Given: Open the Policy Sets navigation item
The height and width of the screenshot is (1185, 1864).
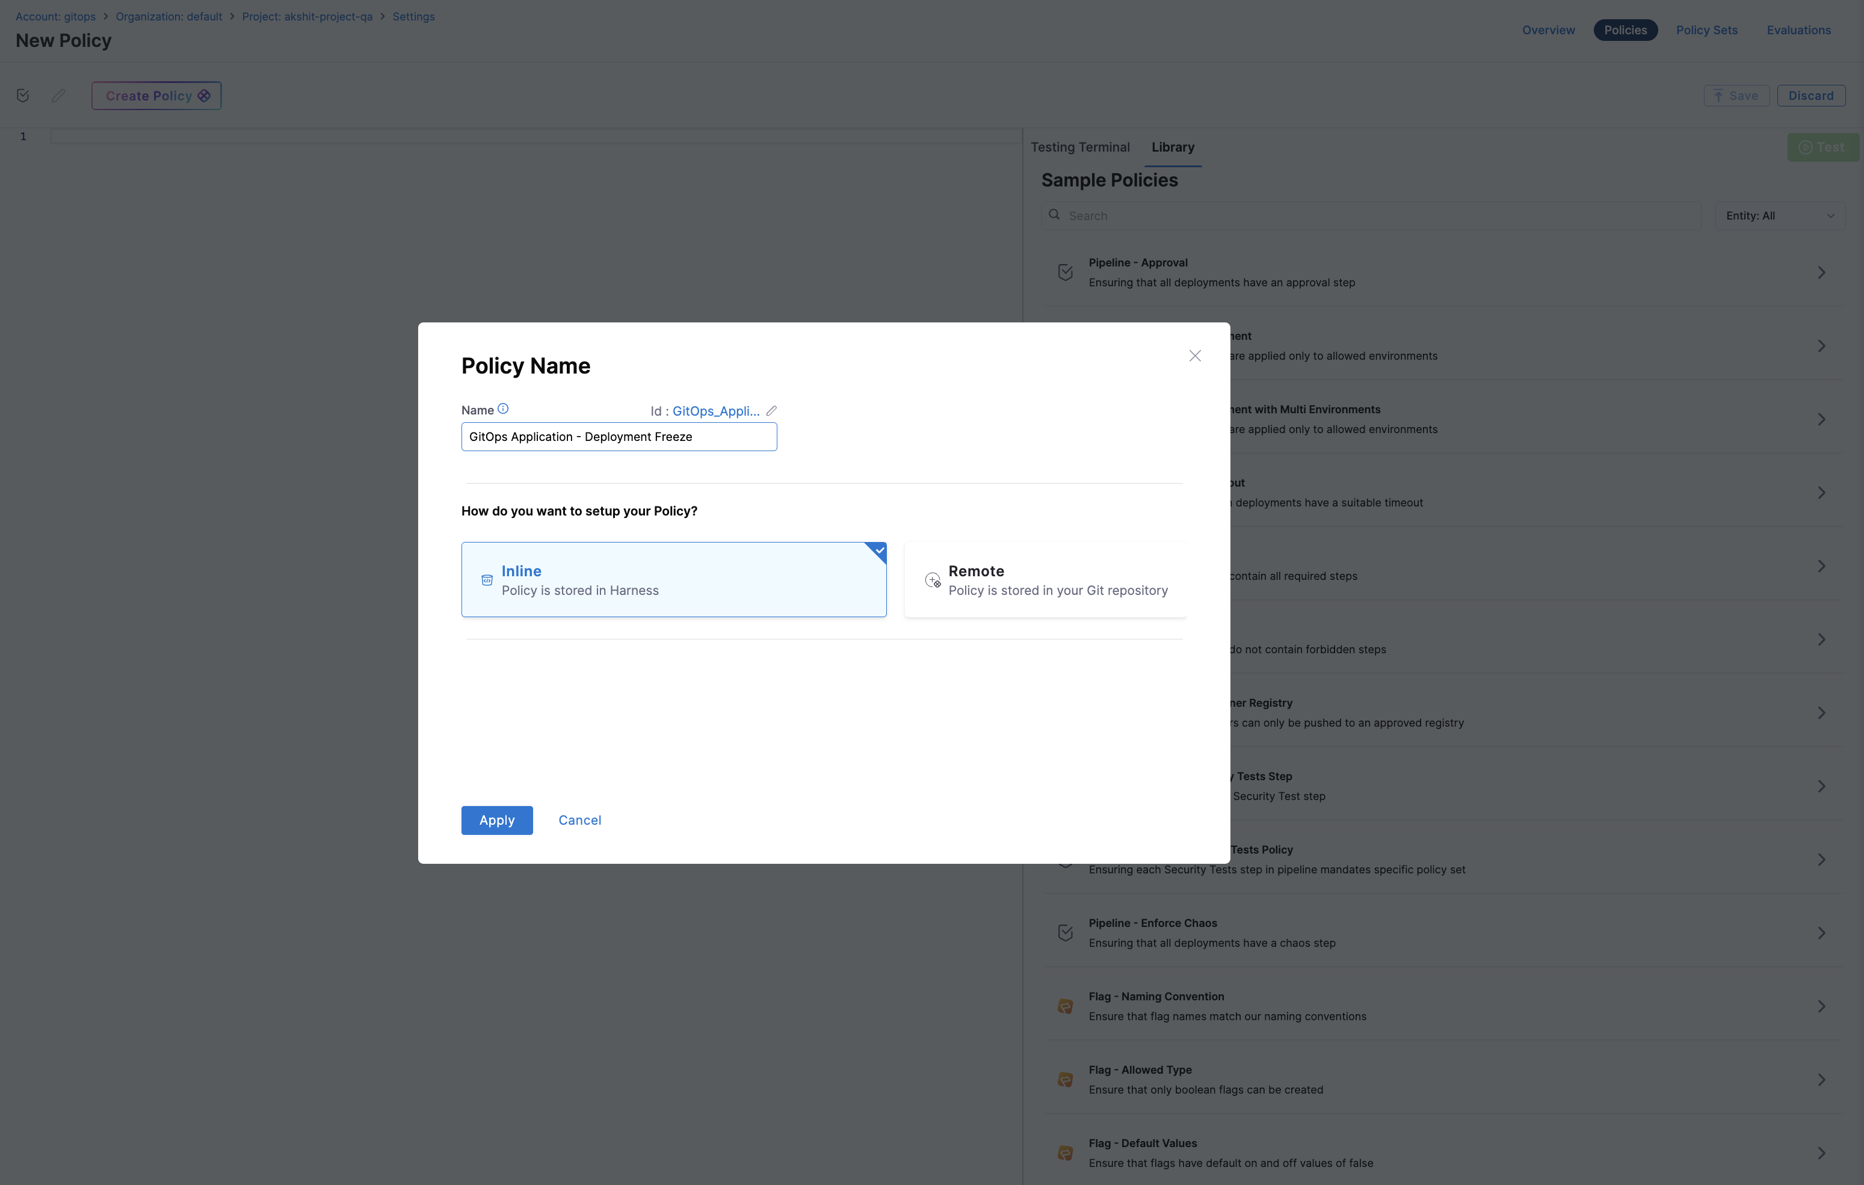Looking at the screenshot, I should tap(1707, 29).
